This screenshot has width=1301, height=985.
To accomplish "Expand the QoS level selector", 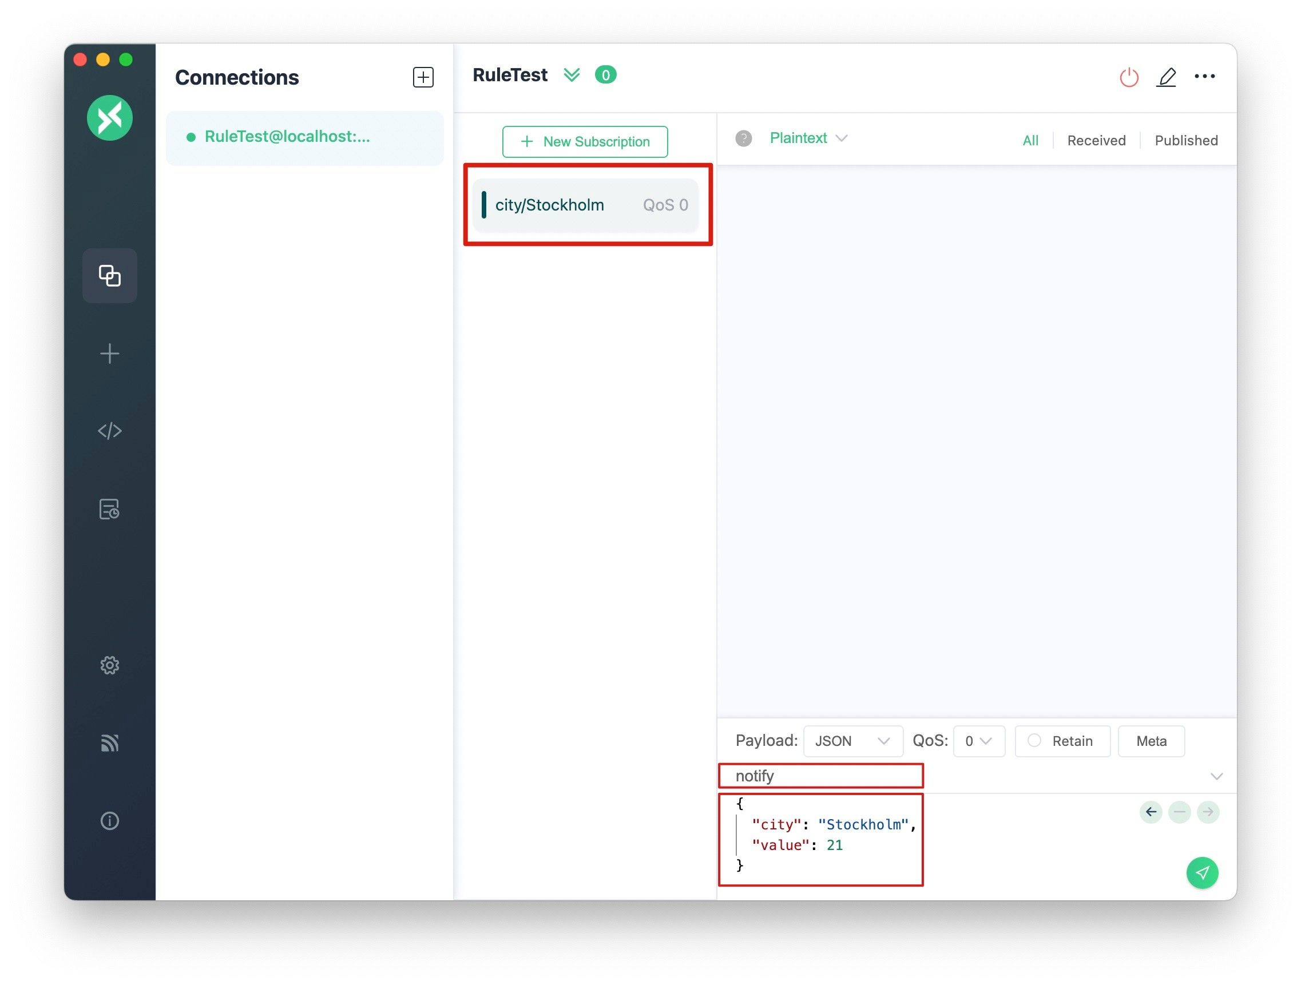I will pos(977,741).
